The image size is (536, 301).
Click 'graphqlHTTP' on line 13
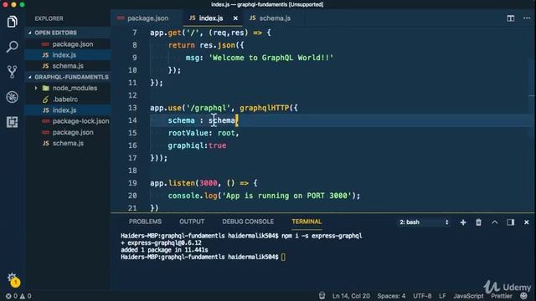(265, 108)
